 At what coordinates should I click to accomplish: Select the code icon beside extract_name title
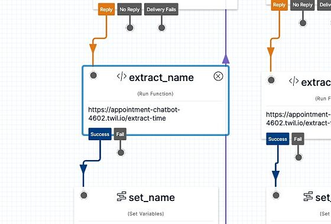(x=122, y=76)
